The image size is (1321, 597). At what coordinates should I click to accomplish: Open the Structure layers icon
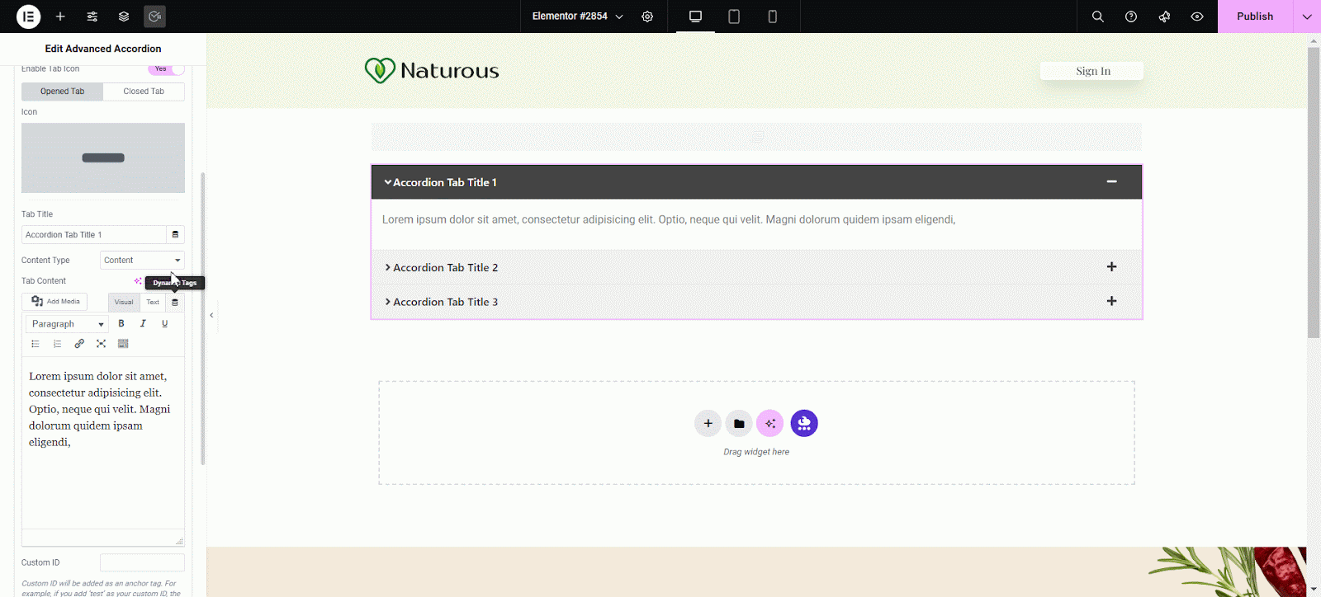[124, 16]
